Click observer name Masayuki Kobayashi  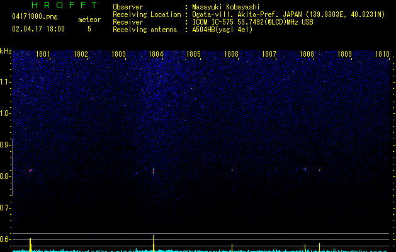point(226,7)
